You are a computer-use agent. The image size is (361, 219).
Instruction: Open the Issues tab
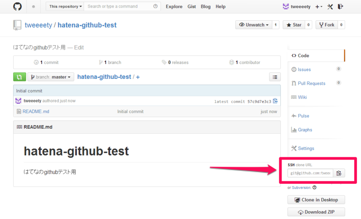click(x=304, y=69)
